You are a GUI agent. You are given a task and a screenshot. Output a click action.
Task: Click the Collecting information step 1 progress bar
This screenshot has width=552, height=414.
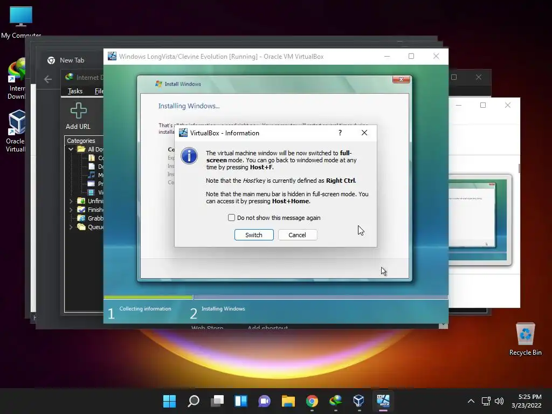tap(148, 298)
